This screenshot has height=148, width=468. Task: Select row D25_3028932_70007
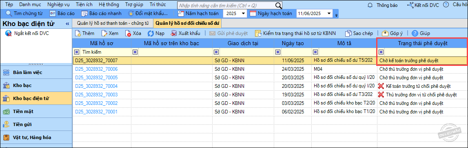click(270, 60)
